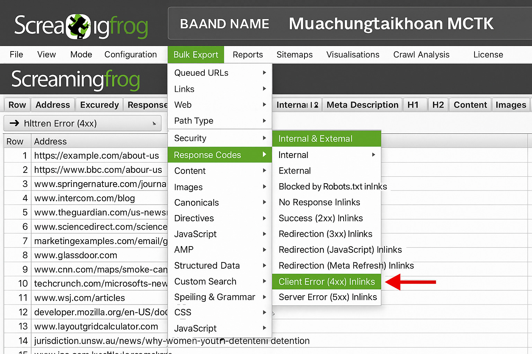Click the arrow icon beside error filter

point(14,123)
